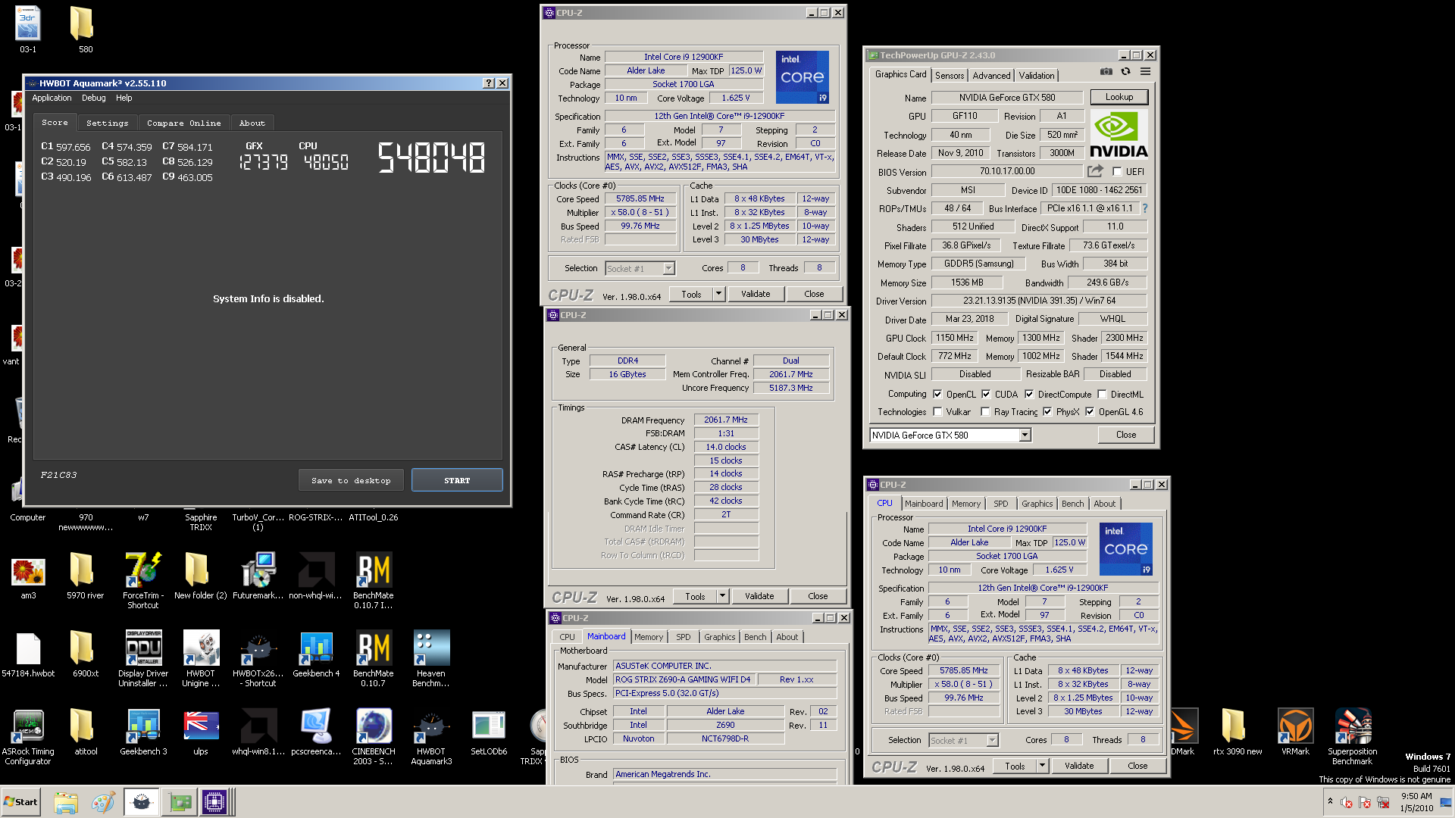Click BIOS version share/export icon in GPU-Z
The height and width of the screenshot is (818, 1455).
pos(1095,171)
